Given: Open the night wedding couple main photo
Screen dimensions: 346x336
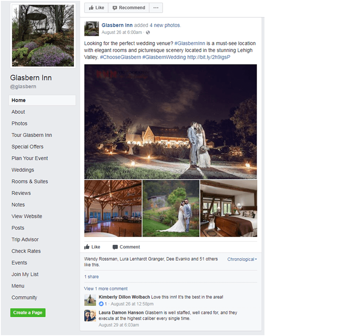Looking at the screenshot, I should pos(170,122).
